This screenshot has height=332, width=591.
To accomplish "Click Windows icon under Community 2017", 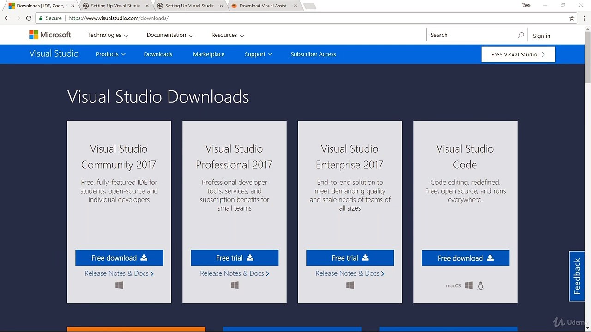I will tap(119, 285).
